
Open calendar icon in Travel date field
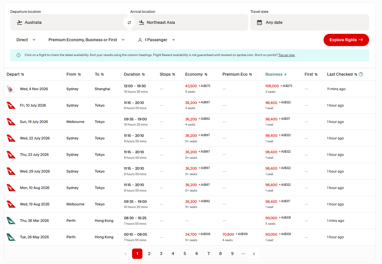pyautogui.click(x=259, y=23)
